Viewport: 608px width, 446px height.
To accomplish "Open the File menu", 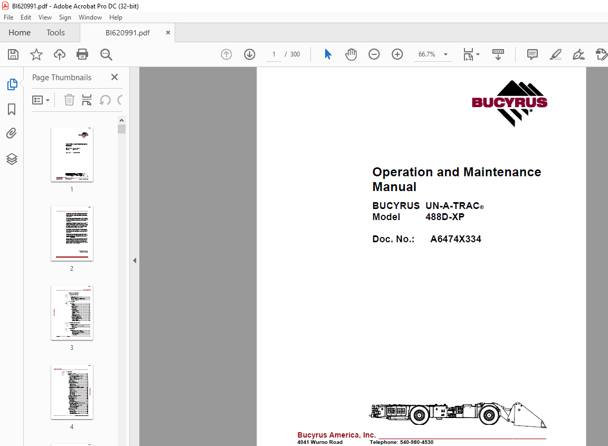I will click(x=8, y=17).
